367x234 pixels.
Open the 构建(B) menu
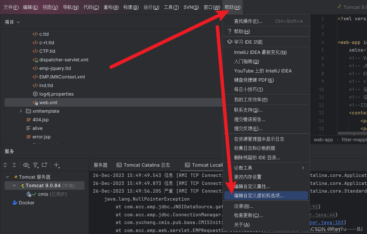click(x=131, y=7)
